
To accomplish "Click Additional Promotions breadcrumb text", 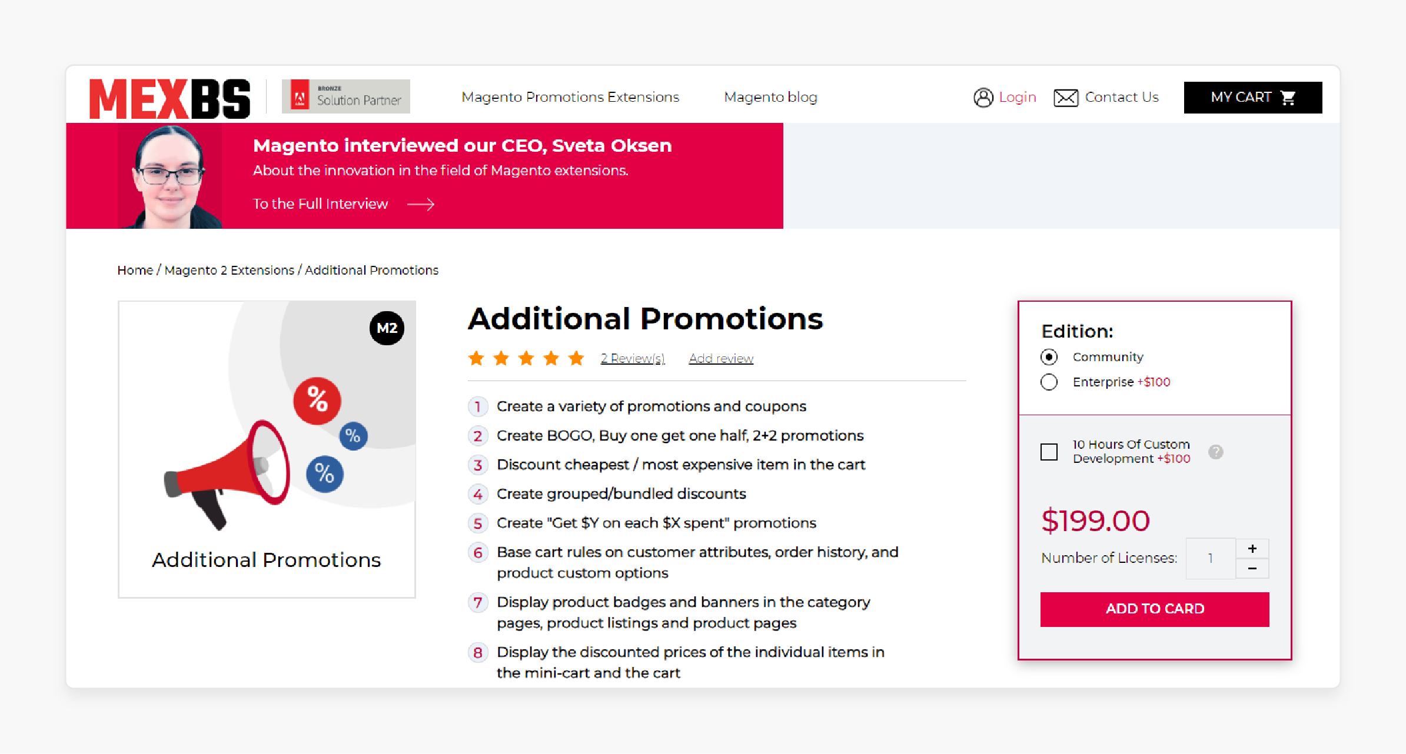I will [371, 270].
